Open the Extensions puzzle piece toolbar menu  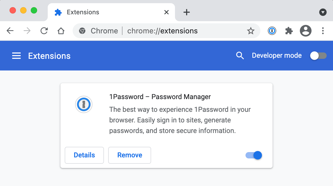289,31
